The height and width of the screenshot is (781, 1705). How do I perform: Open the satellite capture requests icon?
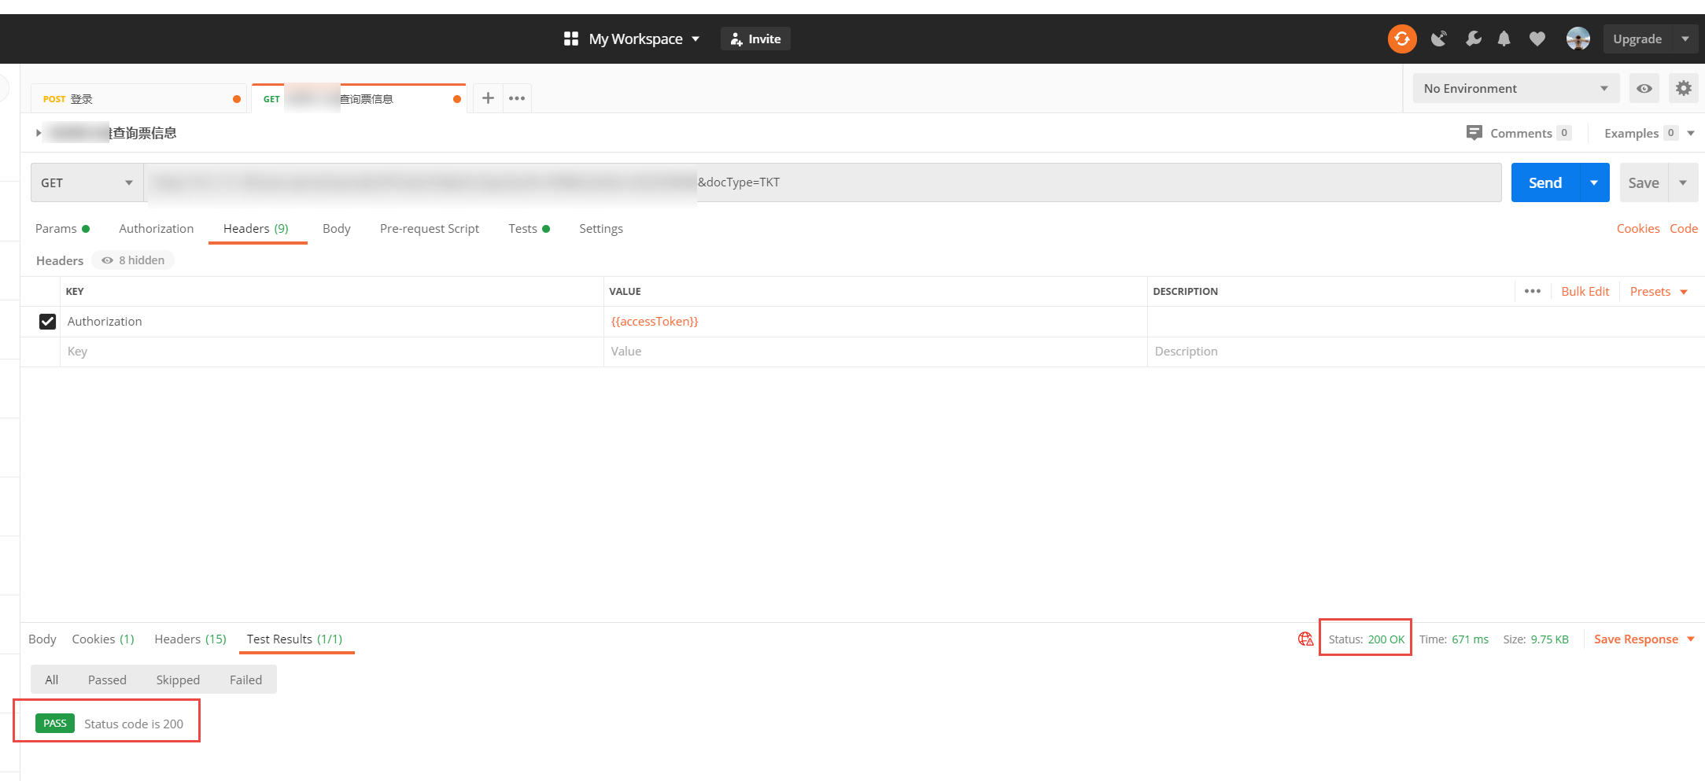coord(1438,39)
